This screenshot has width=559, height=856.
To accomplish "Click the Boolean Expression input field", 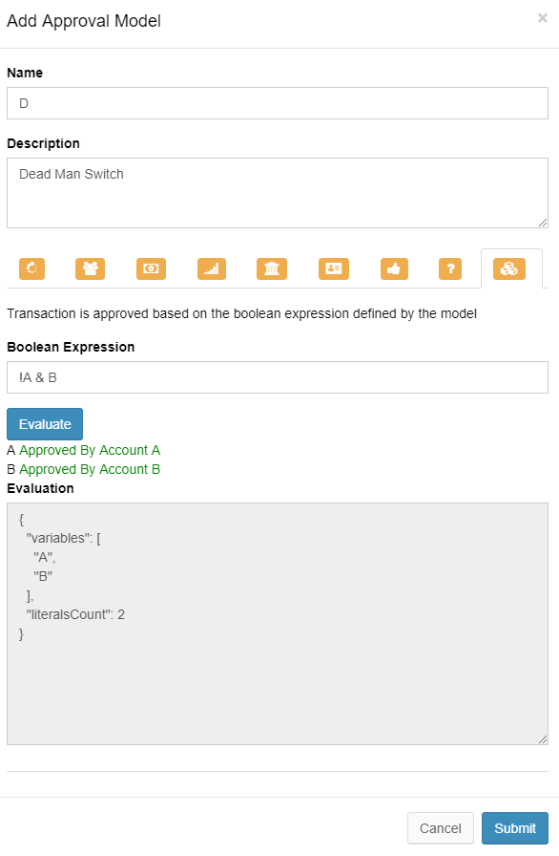I will click(277, 377).
